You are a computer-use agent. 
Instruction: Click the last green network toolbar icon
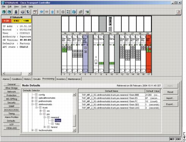(87, 12)
